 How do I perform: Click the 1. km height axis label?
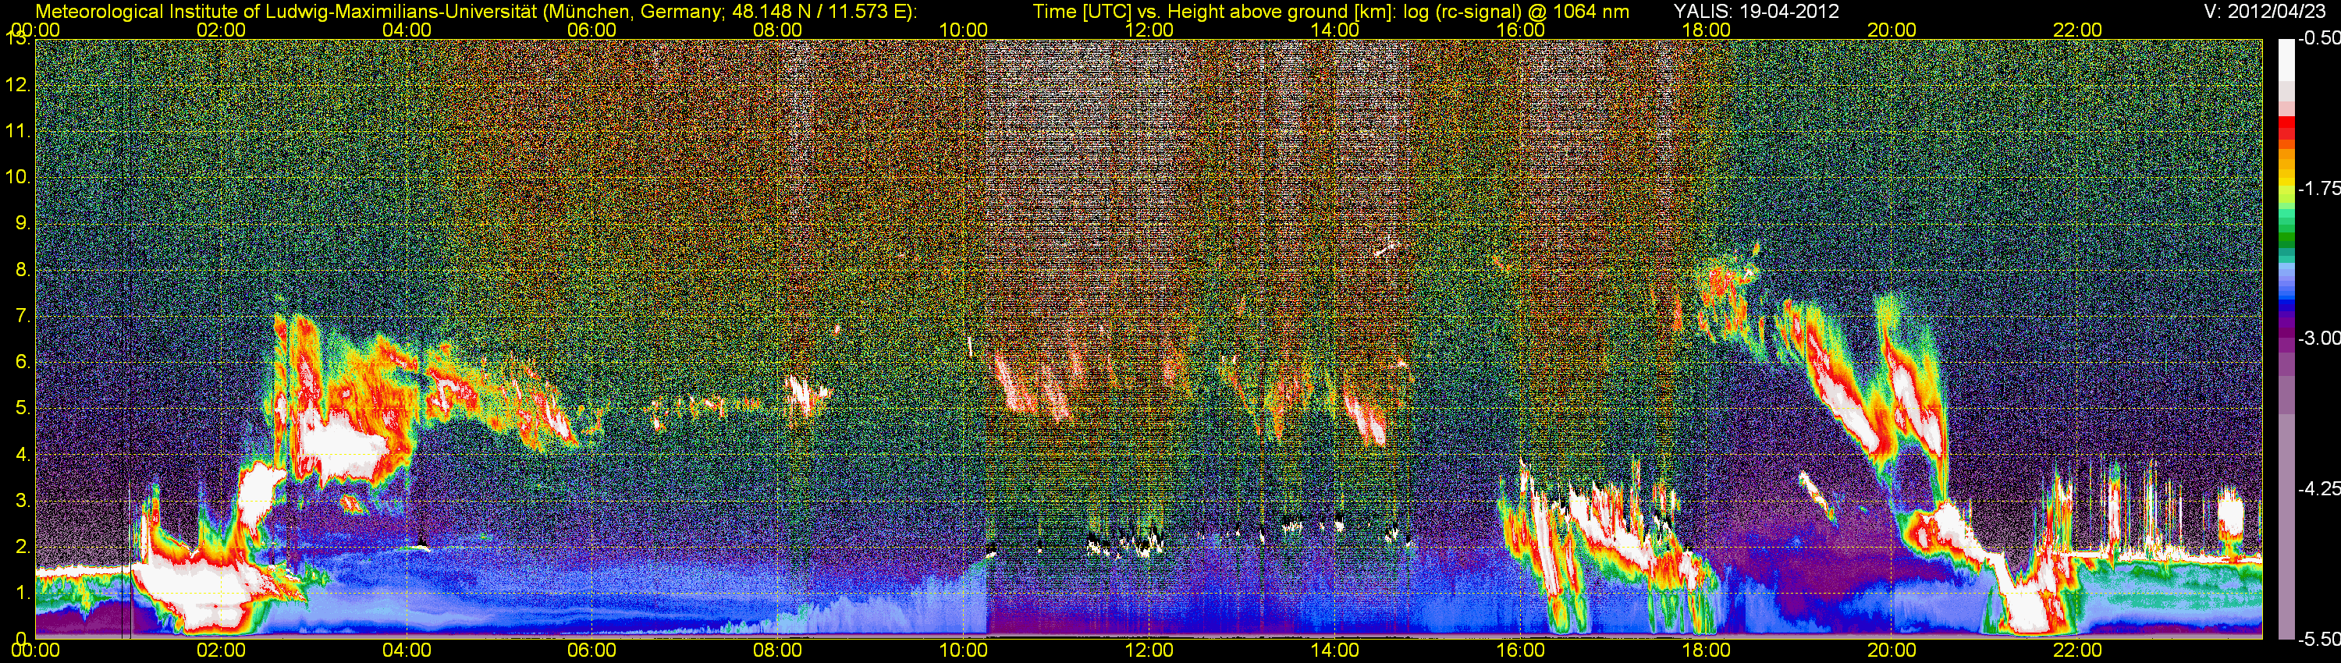click(23, 591)
